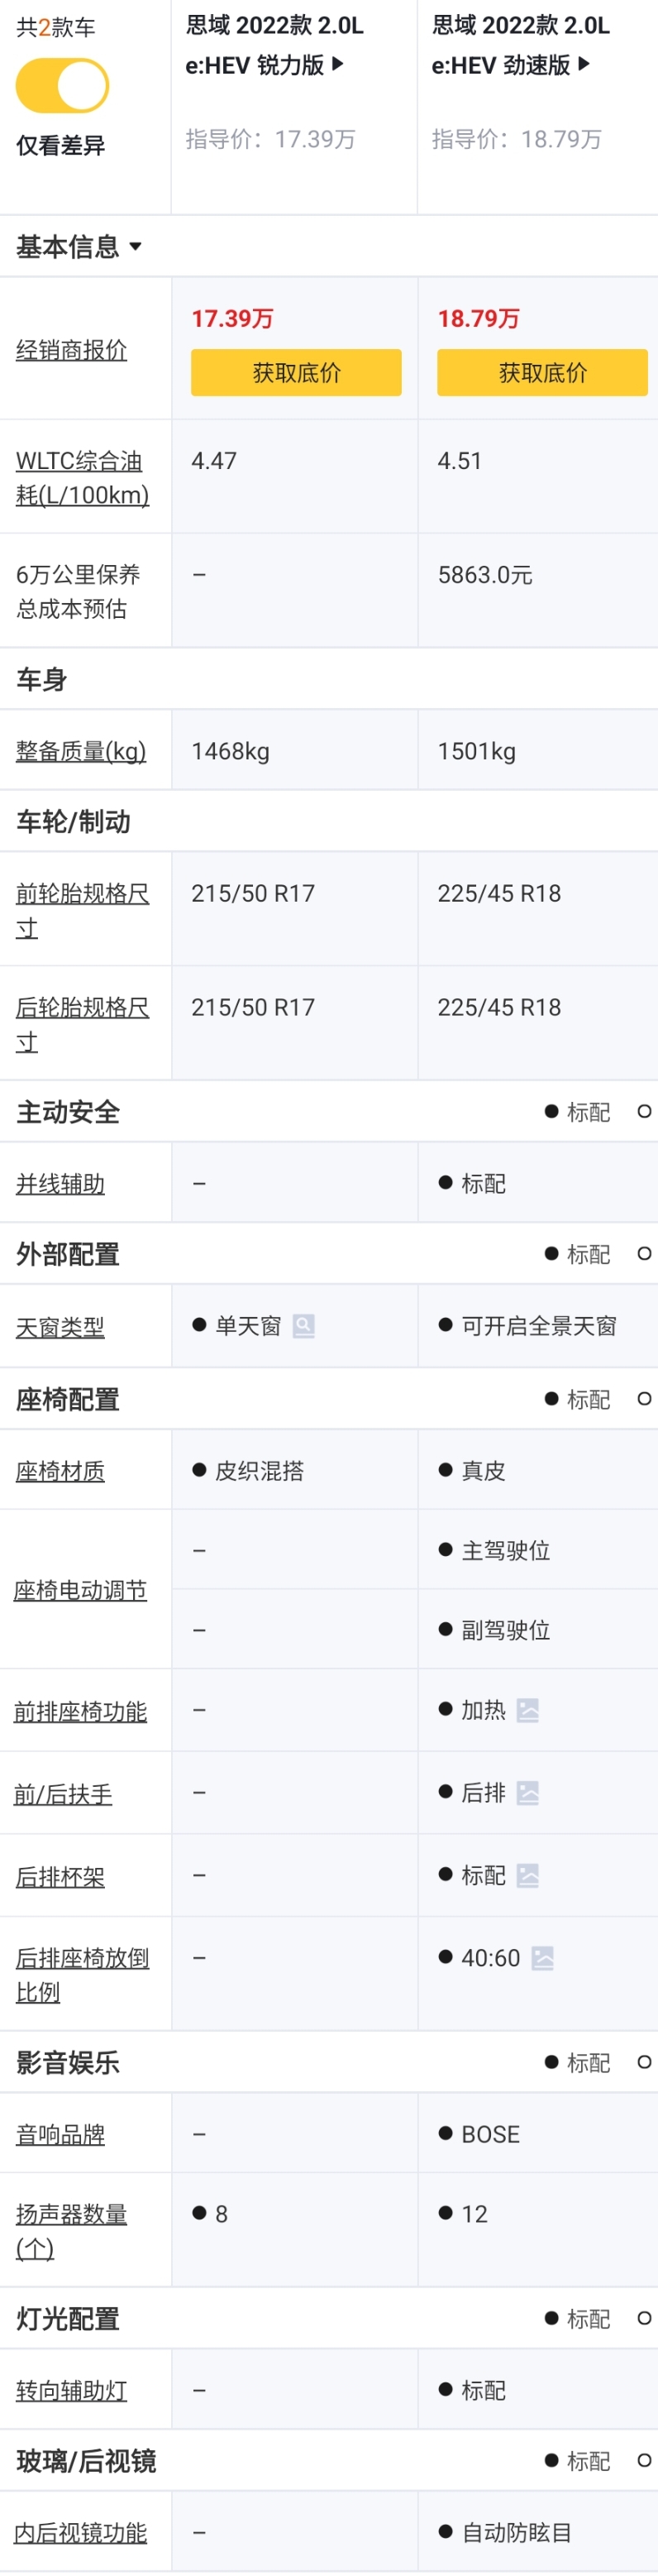Open 内后视镜功能 term explanation

(x=80, y=2533)
